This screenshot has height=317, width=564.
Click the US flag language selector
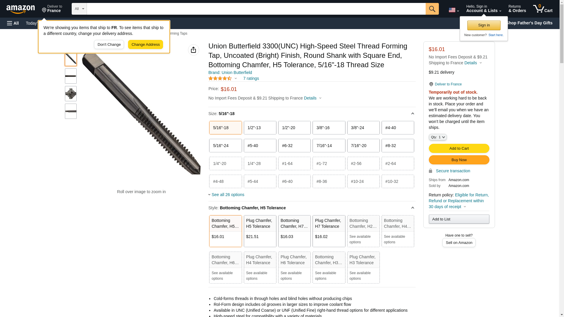453,10
